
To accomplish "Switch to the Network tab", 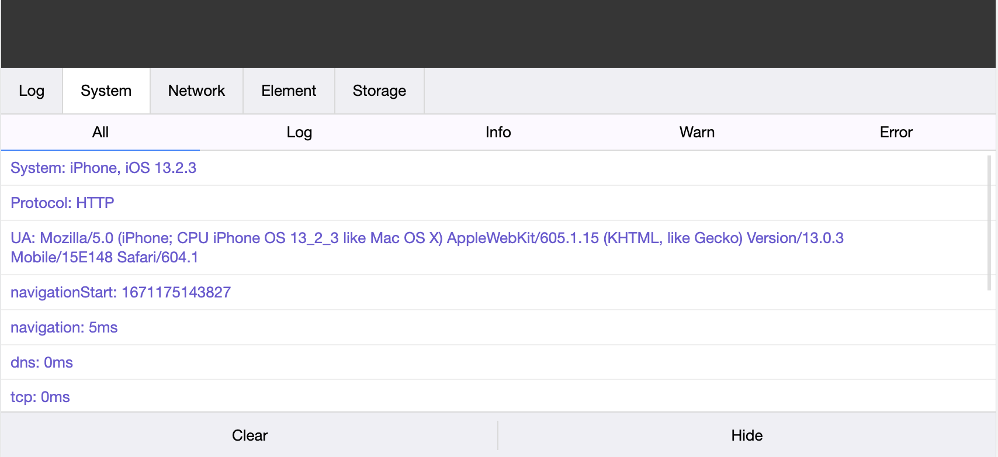I will click(x=196, y=91).
